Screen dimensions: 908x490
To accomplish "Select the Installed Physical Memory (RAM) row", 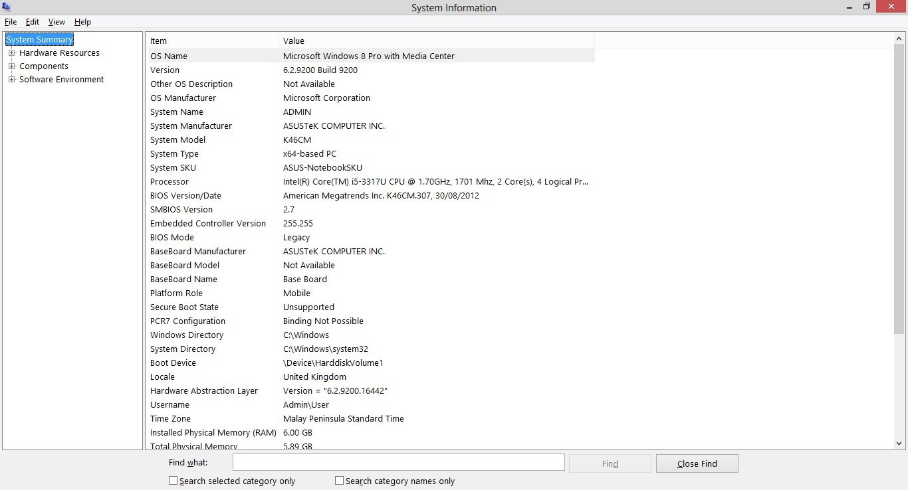I will pos(370,433).
